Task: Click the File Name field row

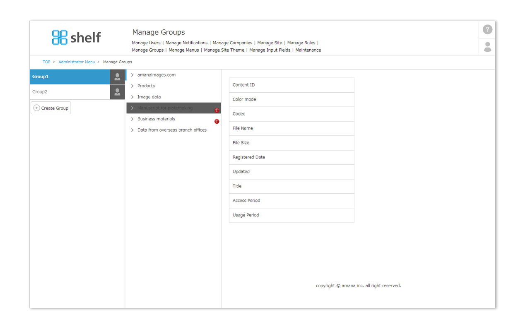Action: pos(291,128)
